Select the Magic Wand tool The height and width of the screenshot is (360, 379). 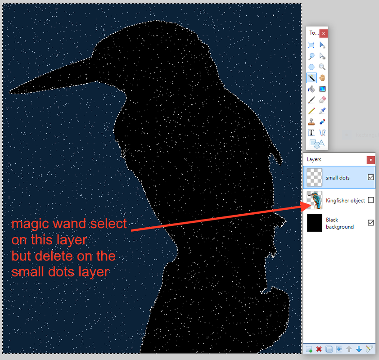(x=311, y=78)
